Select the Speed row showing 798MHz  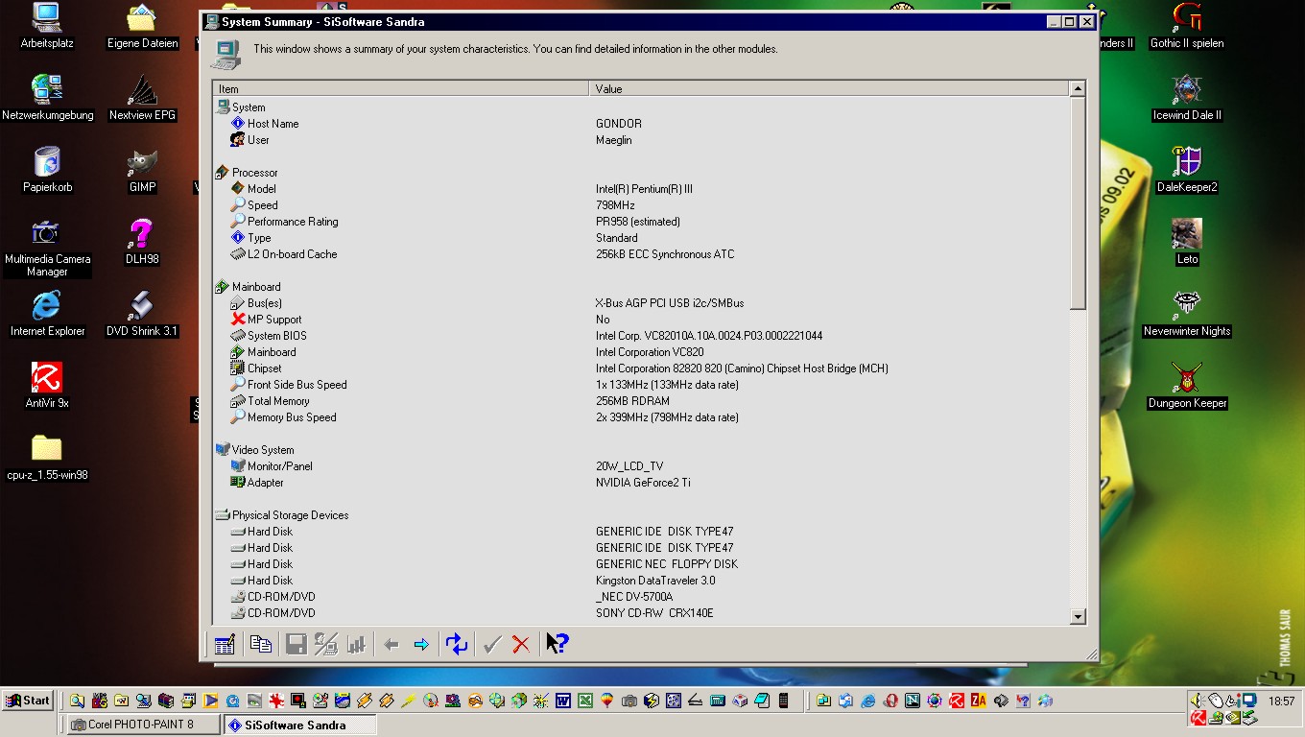pos(641,205)
